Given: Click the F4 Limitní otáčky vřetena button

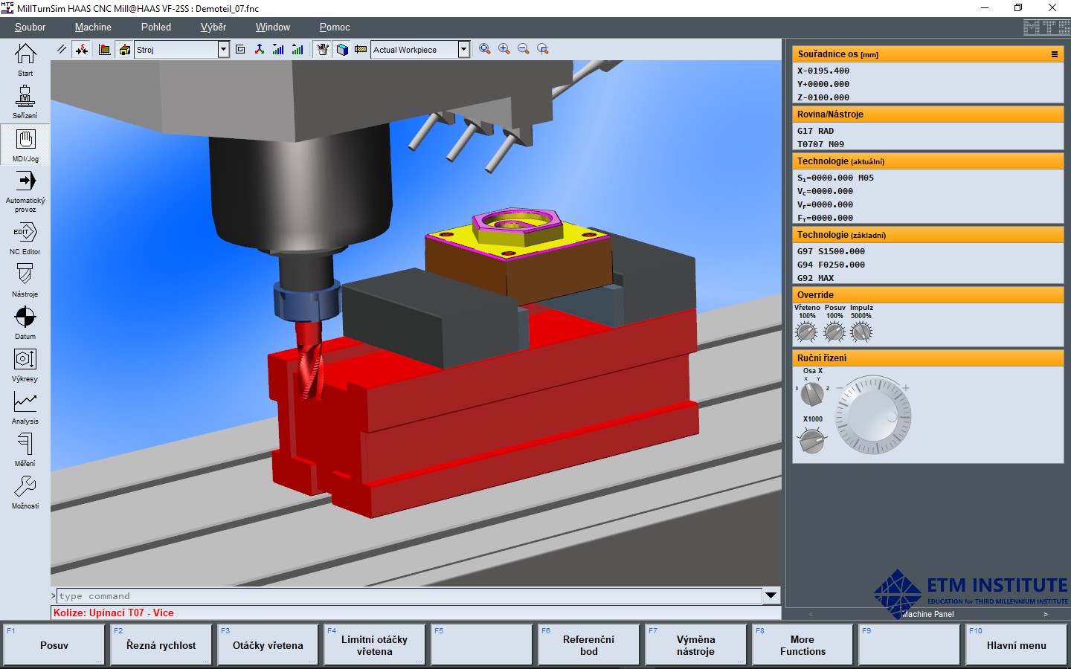Looking at the screenshot, I should click(x=375, y=645).
